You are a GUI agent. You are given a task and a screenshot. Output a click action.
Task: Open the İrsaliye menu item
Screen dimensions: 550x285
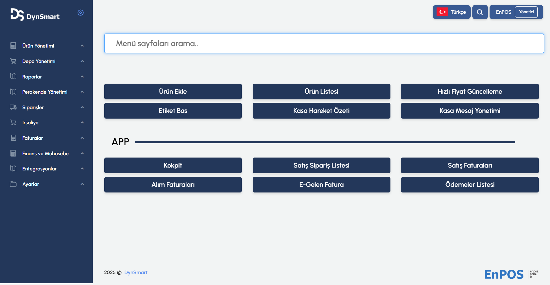point(30,123)
